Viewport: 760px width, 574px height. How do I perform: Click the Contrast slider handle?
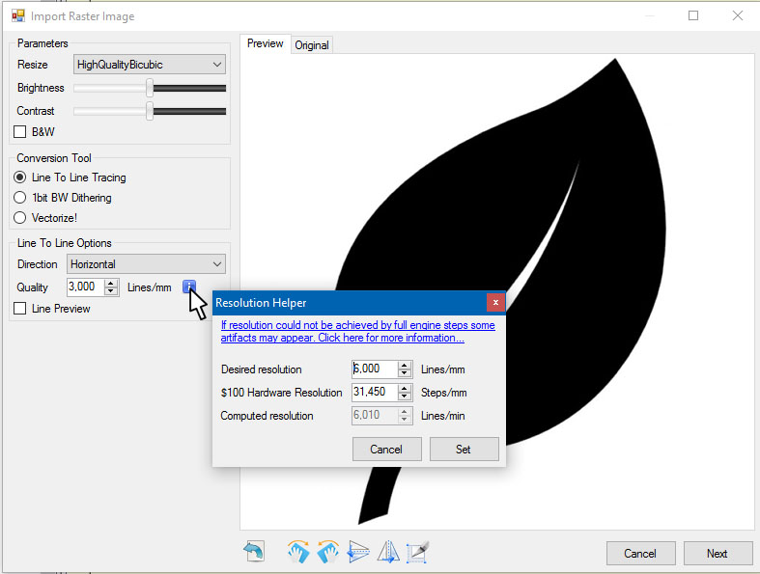tap(150, 111)
